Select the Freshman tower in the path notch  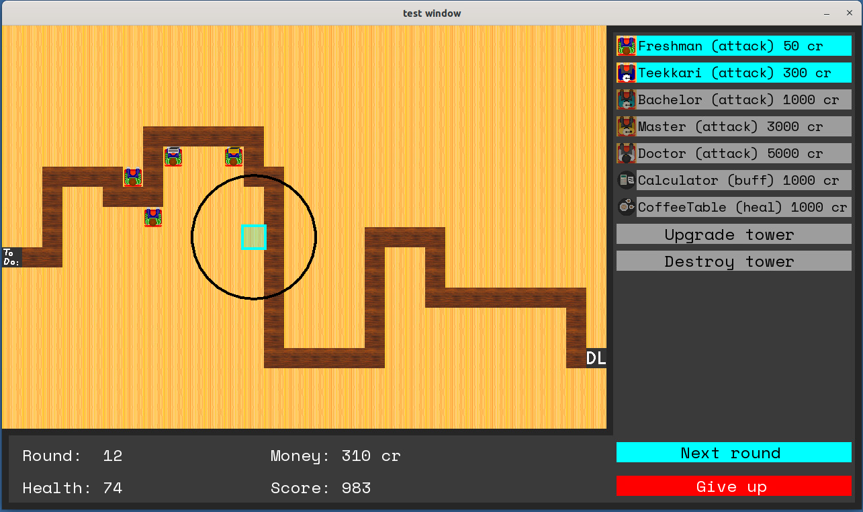(133, 177)
